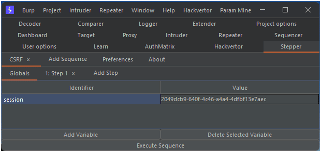321x151 pixels.
Task: Click Add Sequence tab
Action: [68, 59]
